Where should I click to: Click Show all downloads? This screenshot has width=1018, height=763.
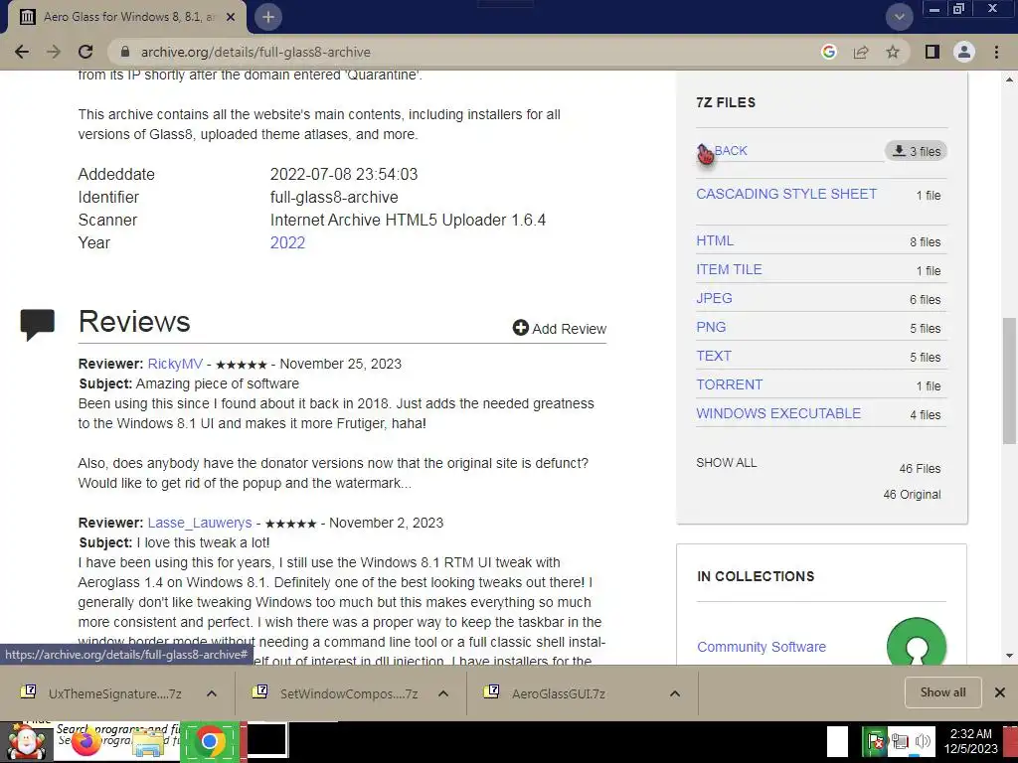pyautogui.click(x=942, y=692)
